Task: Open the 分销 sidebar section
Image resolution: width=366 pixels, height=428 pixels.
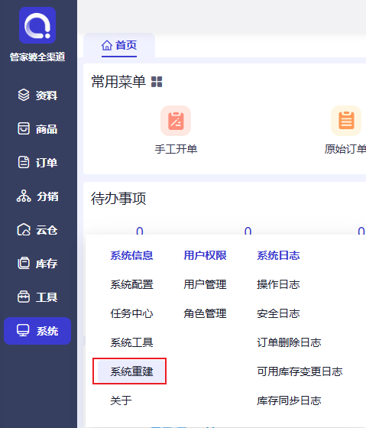Action: point(37,196)
